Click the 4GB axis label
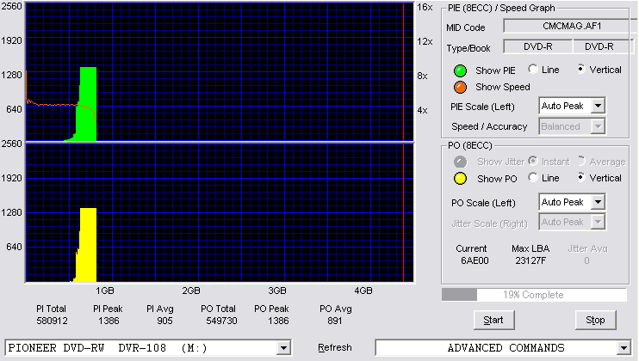Image resolution: width=639 pixels, height=361 pixels. (x=363, y=291)
